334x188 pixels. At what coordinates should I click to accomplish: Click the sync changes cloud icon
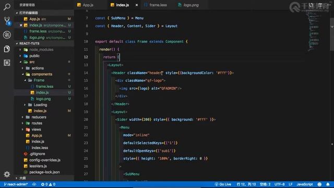(34, 184)
